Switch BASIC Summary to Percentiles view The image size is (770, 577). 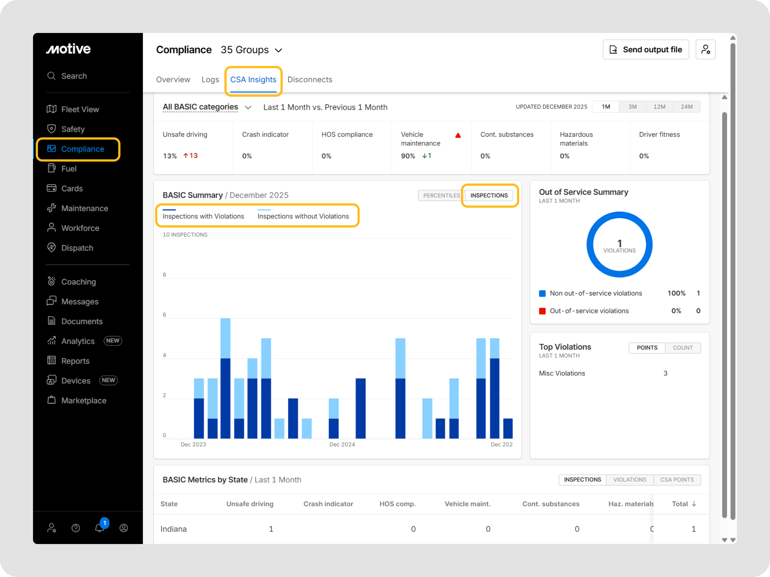441,195
